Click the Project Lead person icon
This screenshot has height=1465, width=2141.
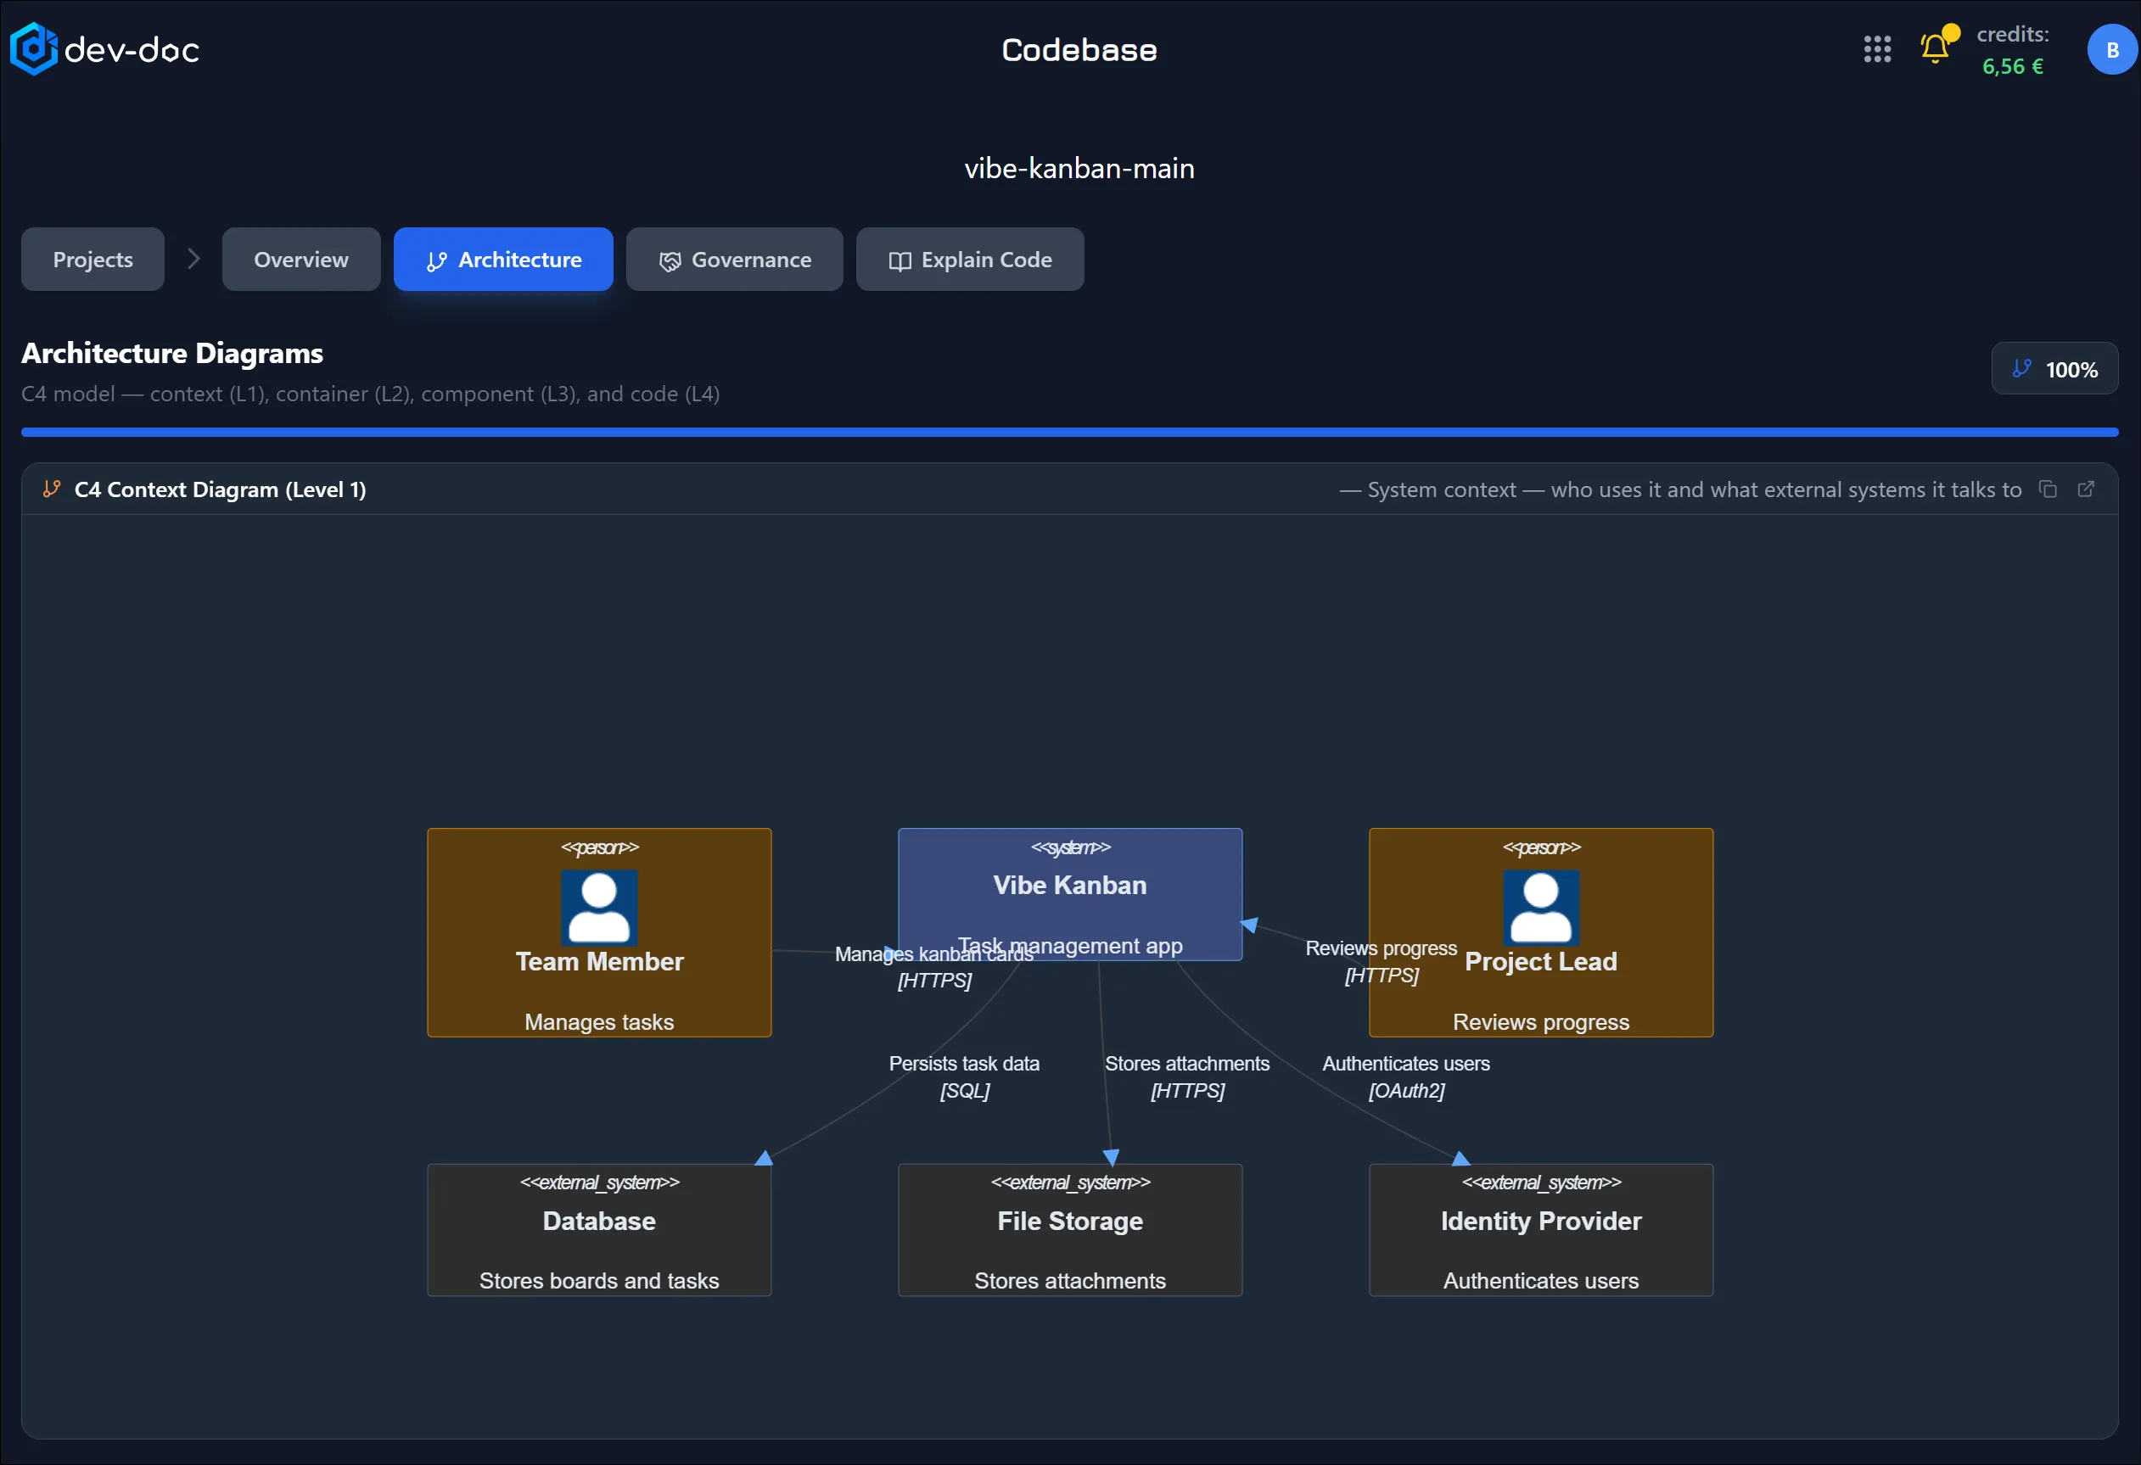click(x=1540, y=908)
